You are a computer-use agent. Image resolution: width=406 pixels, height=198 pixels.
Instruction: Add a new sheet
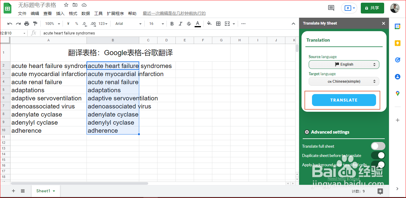[x=13, y=191]
